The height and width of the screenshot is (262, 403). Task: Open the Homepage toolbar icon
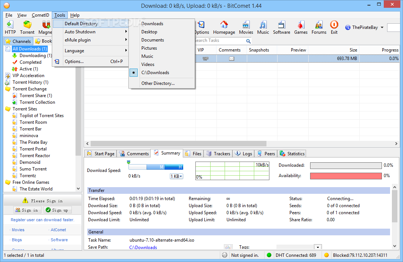[224, 27]
